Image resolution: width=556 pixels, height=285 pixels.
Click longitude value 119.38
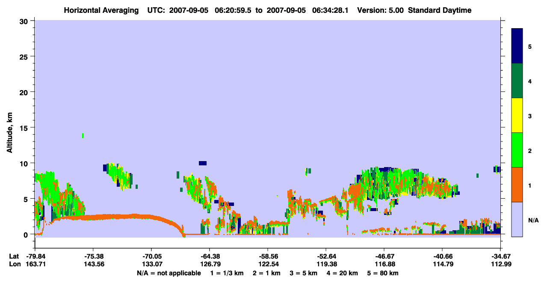click(x=326, y=264)
